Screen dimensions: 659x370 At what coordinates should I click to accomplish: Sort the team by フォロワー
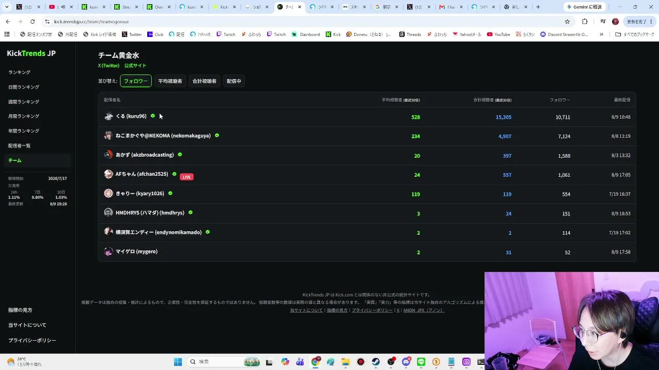(136, 81)
